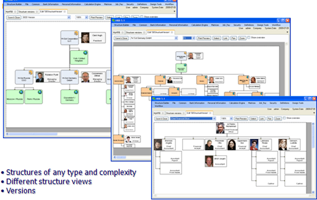Viewport: 317px width, 200px height.
Task: Open the zoom level dropdown in Germany GmbH window
Action: point(194,38)
